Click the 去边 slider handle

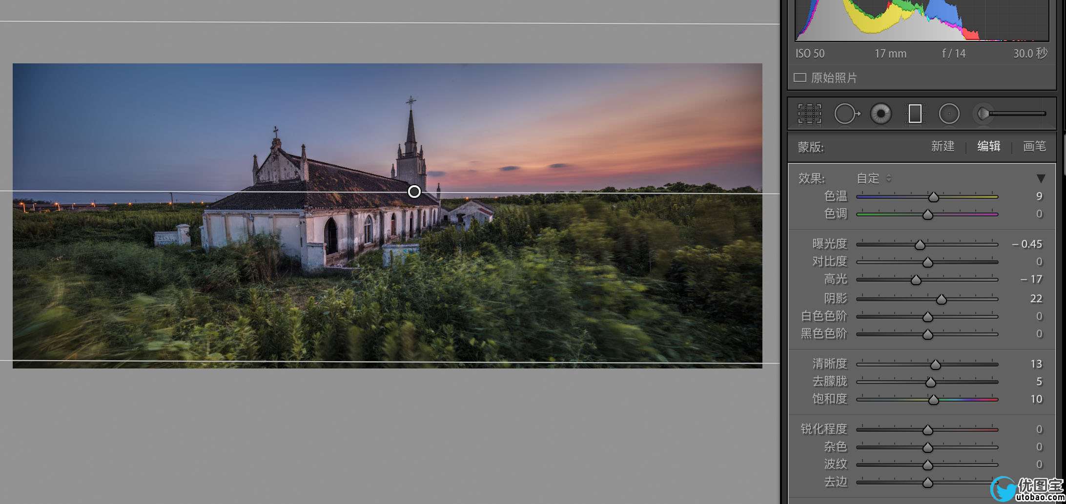tap(927, 483)
